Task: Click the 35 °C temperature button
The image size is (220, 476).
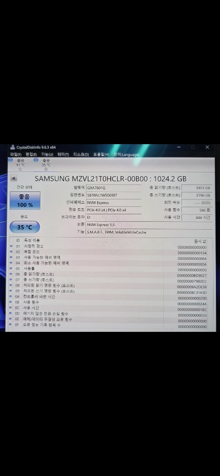Action: [x=25, y=227]
